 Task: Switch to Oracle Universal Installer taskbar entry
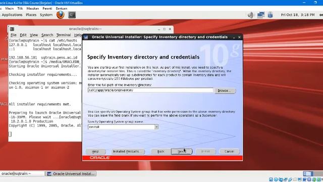tap(71, 174)
